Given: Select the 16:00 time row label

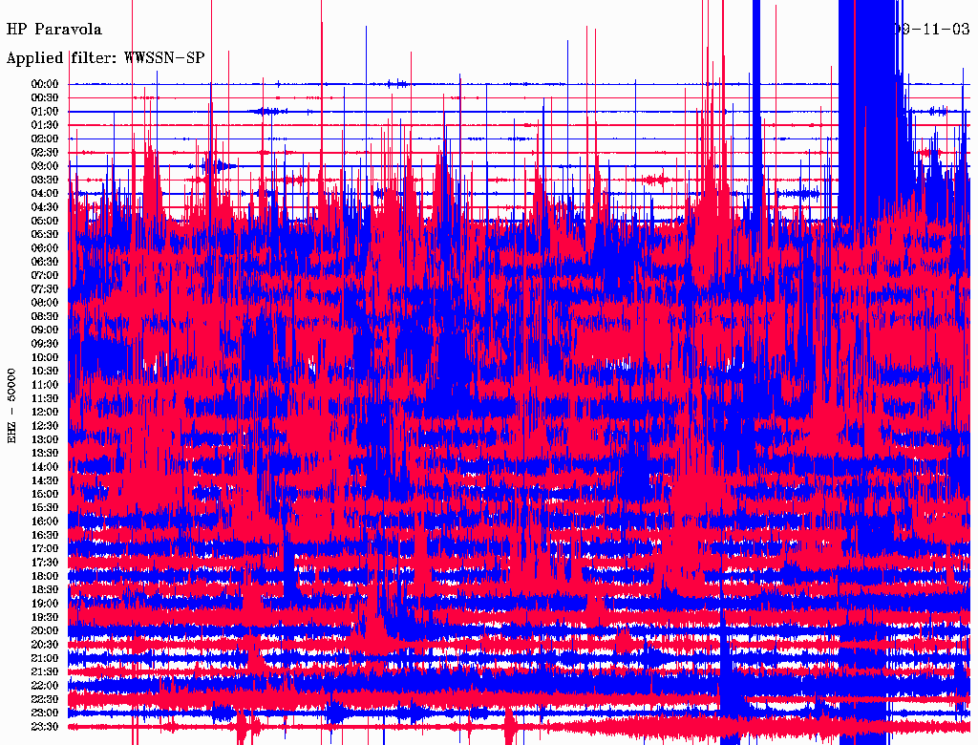Looking at the screenshot, I should pos(45,521).
